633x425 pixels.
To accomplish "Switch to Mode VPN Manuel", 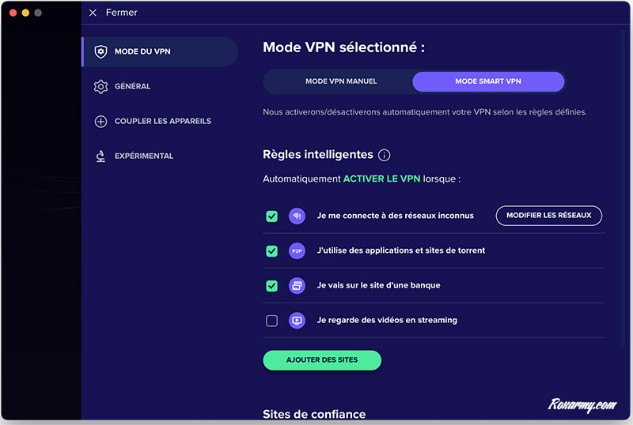I will pyautogui.click(x=341, y=81).
